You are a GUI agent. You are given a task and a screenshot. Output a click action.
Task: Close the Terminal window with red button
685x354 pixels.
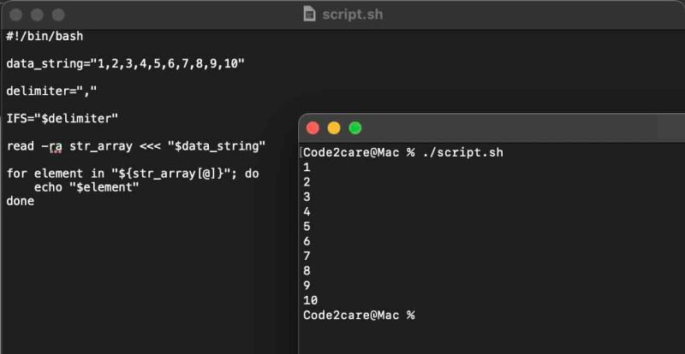click(x=313, y=128)
